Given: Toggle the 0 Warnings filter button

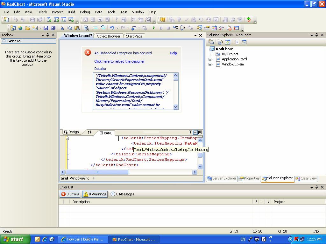Looking at the screenshot, I should [x=95, y=194].
